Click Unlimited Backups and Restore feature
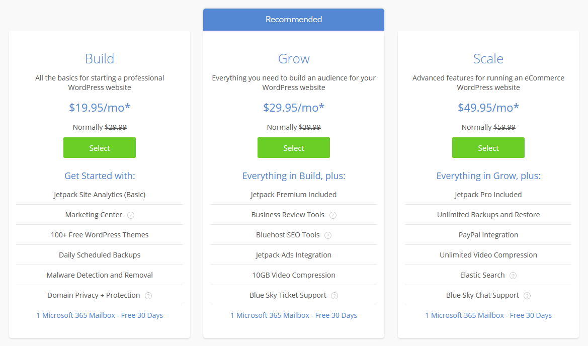Viewport: 588px width, 346px height. click(488, 215)
